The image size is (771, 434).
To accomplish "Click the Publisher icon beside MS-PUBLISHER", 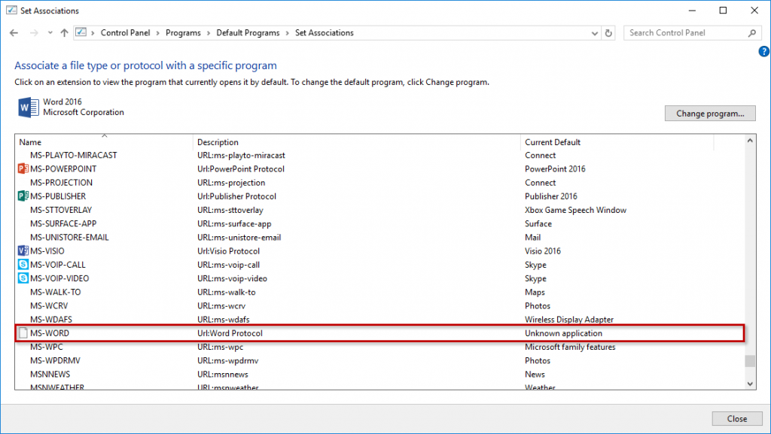I will click(x=22, y=196).
